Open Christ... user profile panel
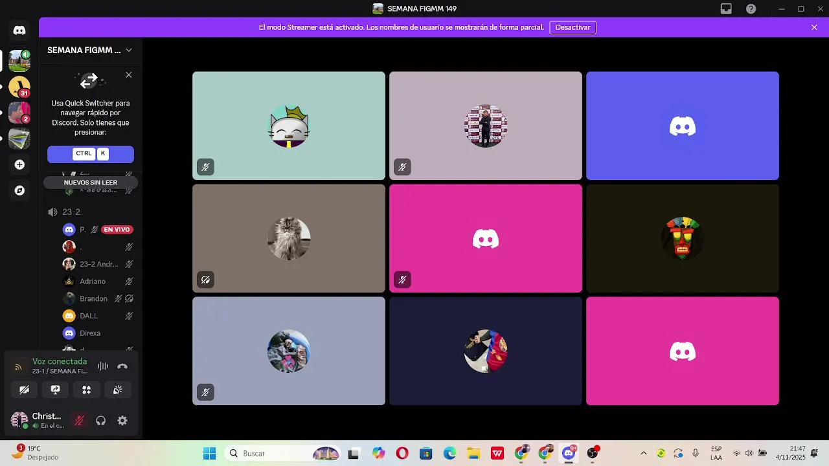 38,421
